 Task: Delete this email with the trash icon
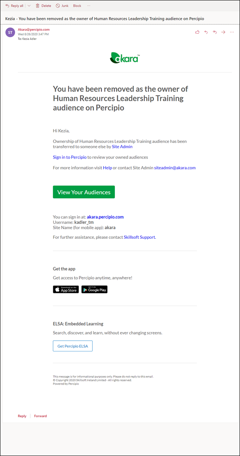point(43,6)
